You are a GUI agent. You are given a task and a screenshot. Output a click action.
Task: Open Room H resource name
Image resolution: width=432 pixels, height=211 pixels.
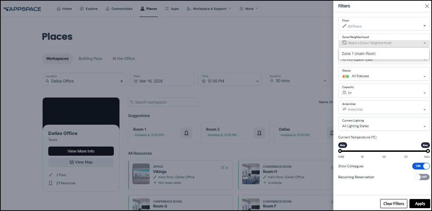[x=270, y=172]
